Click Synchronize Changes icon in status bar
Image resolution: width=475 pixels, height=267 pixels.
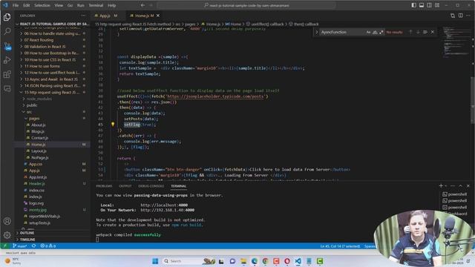[x=33, y=245]
